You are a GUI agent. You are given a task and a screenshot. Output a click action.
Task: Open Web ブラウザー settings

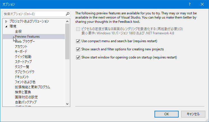(25, 42)
